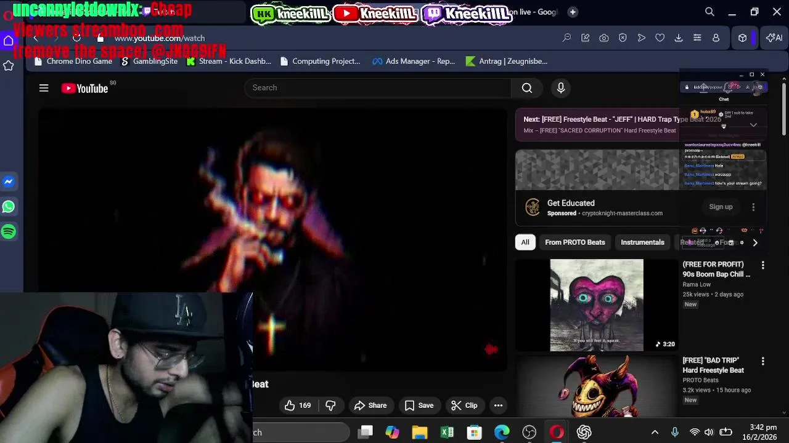Click the Get Educated sponsored title

571,203
